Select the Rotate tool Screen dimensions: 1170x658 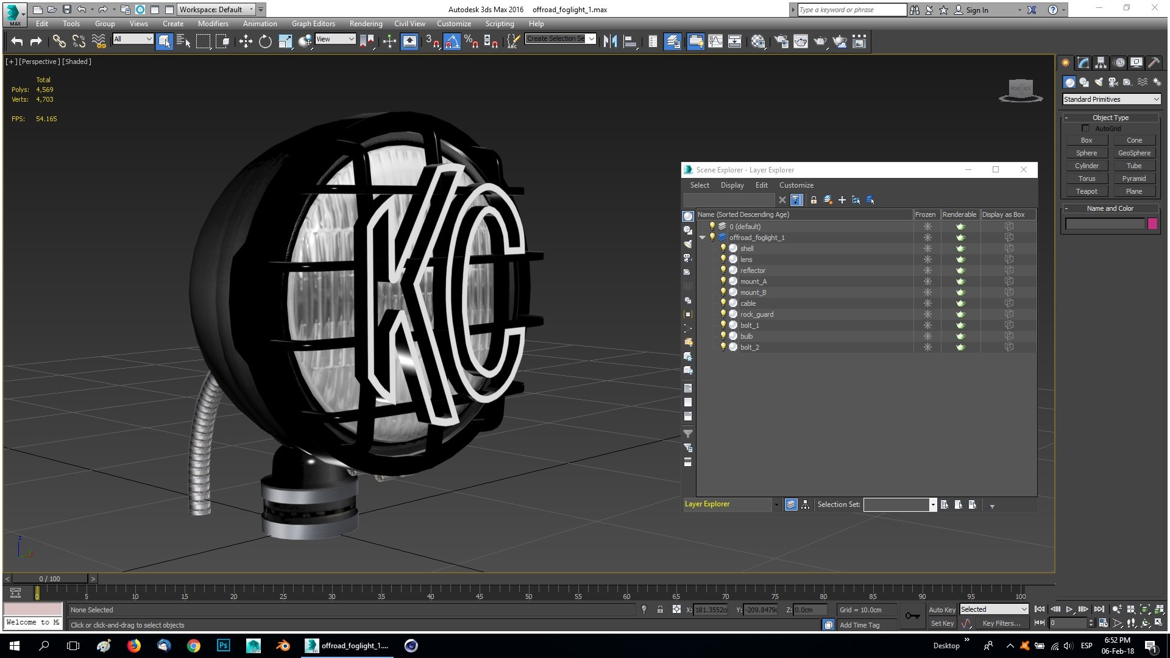(265, 41)
